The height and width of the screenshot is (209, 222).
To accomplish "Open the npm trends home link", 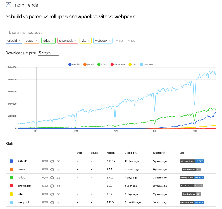I will point(26,5).
